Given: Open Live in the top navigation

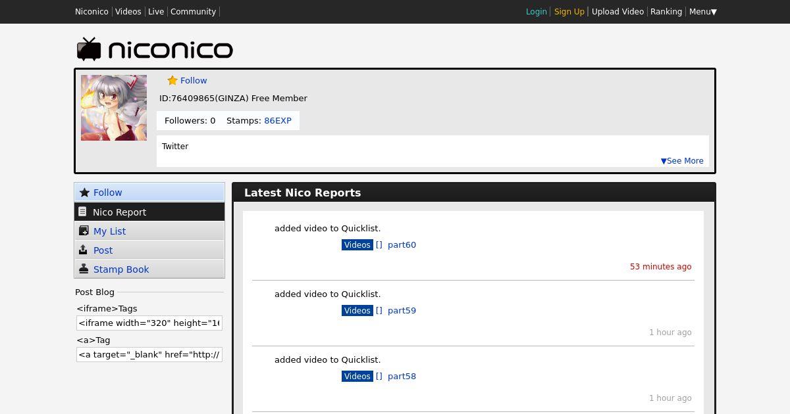Looking at the screenshot, I should 156,12.
